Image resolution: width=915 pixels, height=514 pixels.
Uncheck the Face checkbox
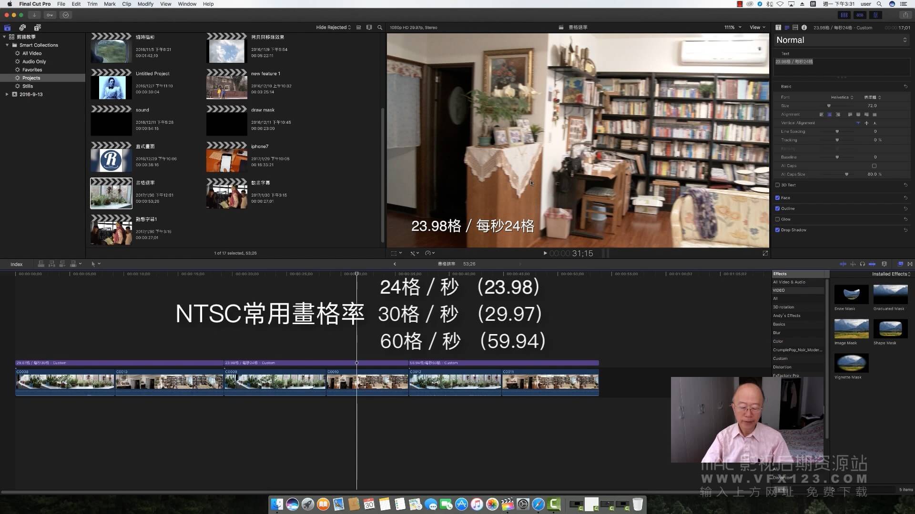pos(777,198)
